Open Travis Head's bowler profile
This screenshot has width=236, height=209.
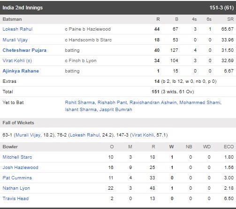pos(15,199)
